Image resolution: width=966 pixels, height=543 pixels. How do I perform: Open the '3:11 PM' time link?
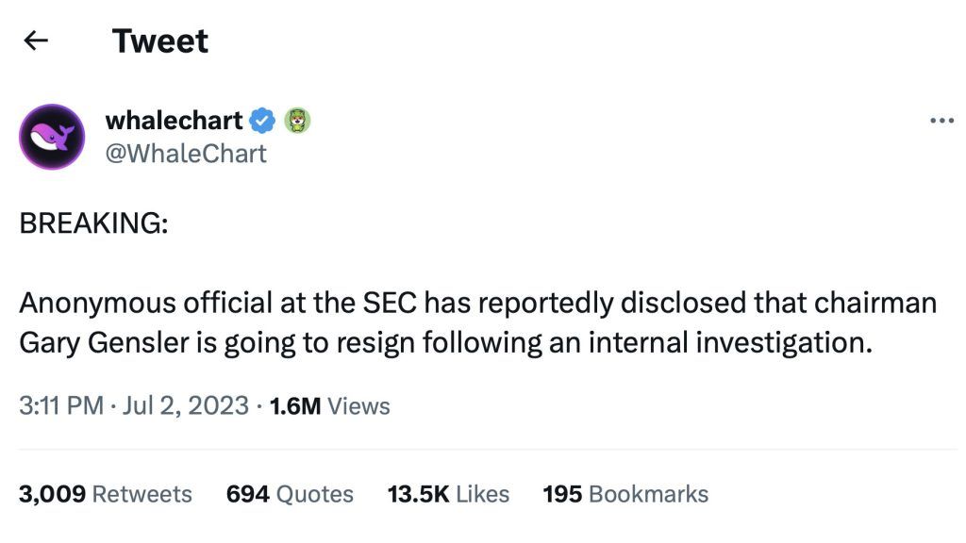click(60, 406)
